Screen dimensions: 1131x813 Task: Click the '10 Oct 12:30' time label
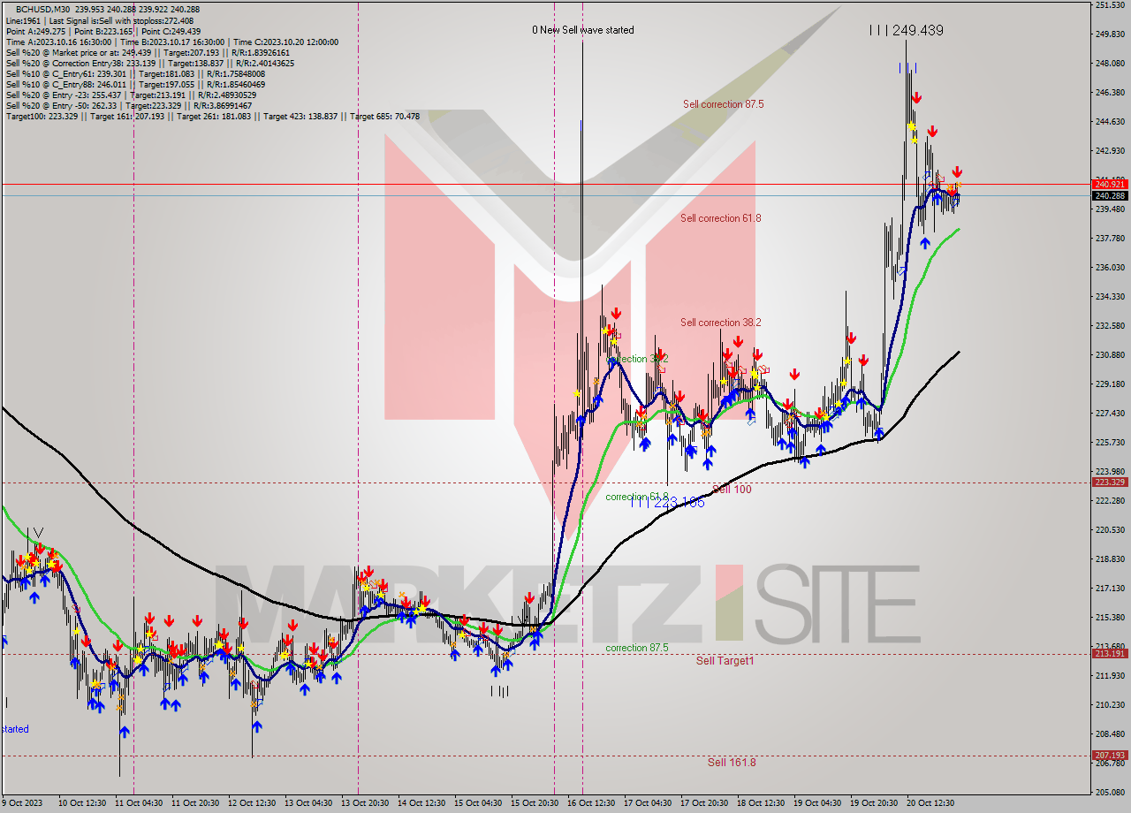point(82,803)
